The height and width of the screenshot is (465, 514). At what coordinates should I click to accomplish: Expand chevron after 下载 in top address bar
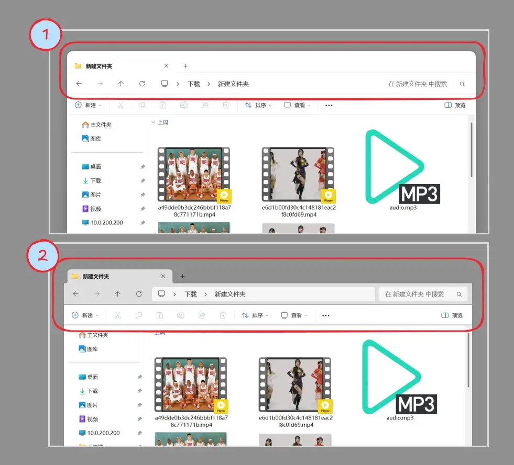(209, 84)
